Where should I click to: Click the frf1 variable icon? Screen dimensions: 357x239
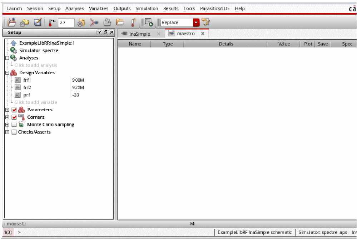click(x=17, y=80)
